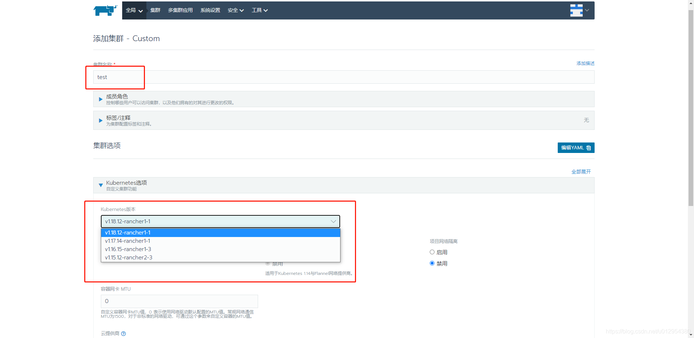Click the 编辑YAML button

[x=576, y=148]
